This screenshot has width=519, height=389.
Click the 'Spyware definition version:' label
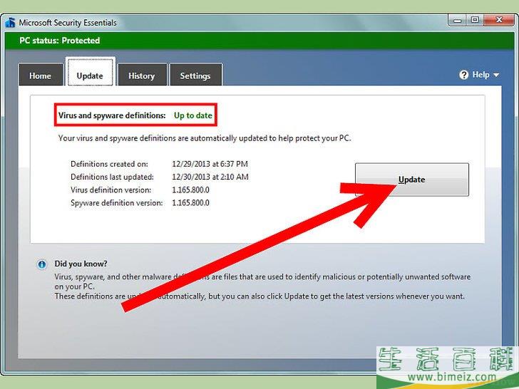click(x=117, y=203)
